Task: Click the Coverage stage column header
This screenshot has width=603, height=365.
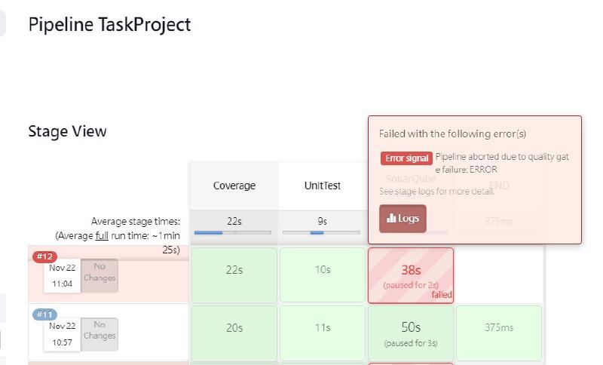Action: [x=234, y=186]
